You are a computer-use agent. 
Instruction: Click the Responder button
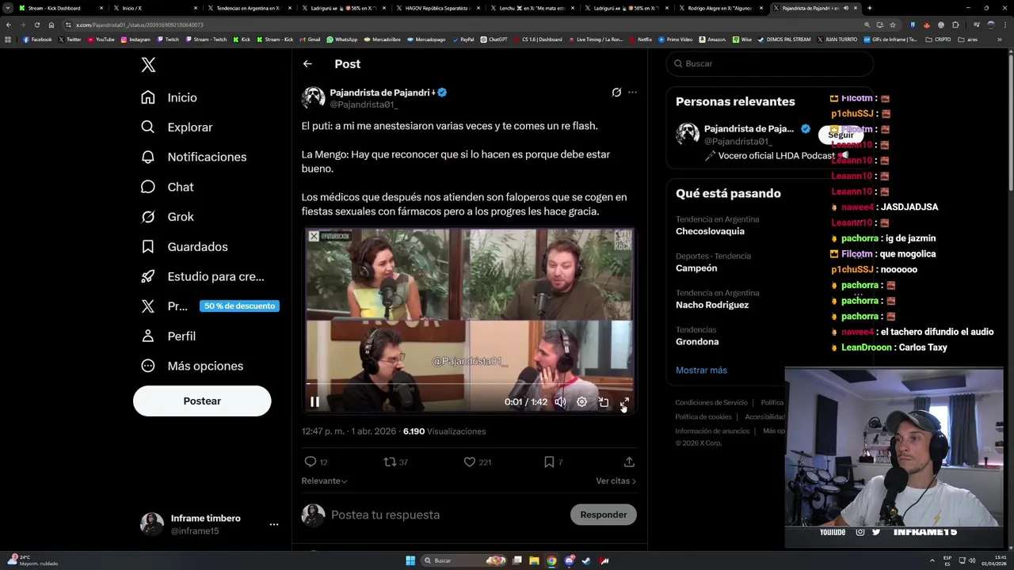tap(603, 515)
